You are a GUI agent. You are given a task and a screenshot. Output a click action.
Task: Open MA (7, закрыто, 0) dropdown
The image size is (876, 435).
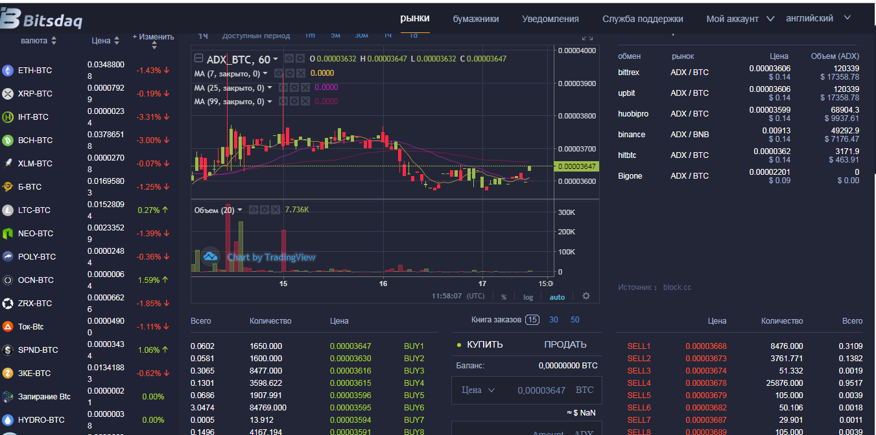coord(265,73)
